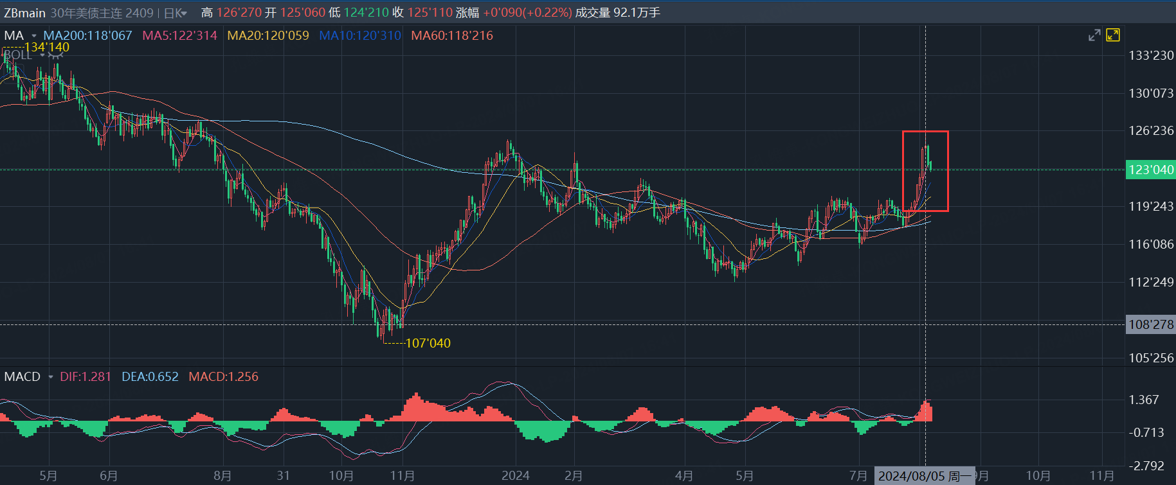
Task: Click the 1.367 MACD axis label
Action: [1143, 400]
